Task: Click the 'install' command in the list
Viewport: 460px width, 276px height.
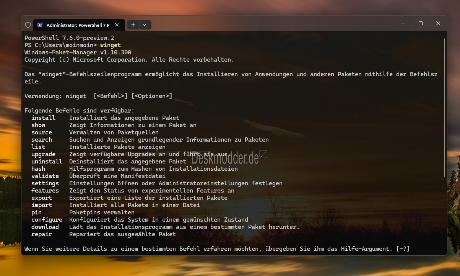Action: click(43, 118)
